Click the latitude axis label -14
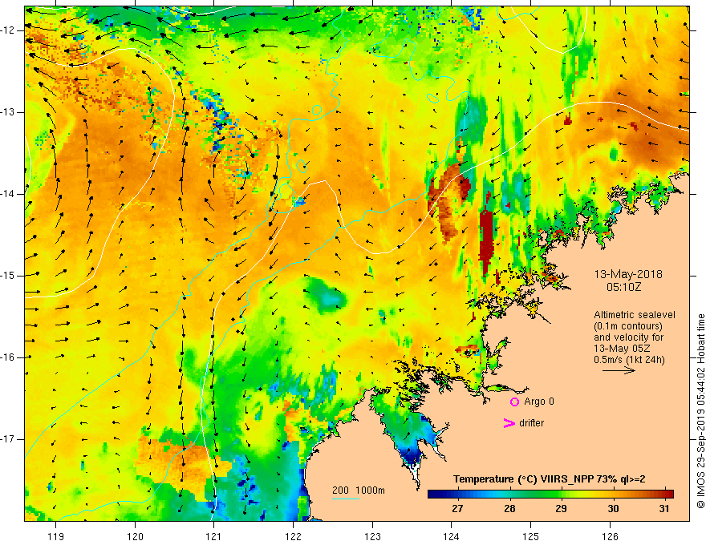The height and width of the screenshot is (545, 706). pos(9,194)
